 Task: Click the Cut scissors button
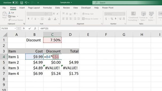coord(11,13)
